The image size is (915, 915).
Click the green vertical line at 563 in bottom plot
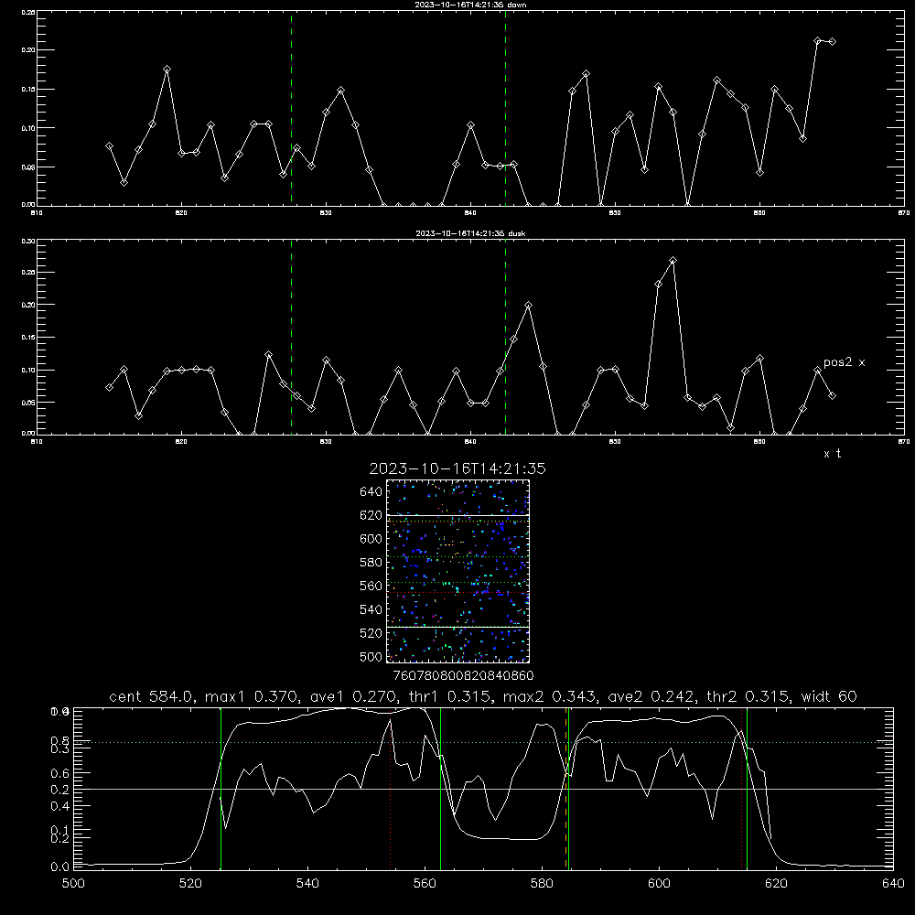pyautogui.click(x=440, y=788)
